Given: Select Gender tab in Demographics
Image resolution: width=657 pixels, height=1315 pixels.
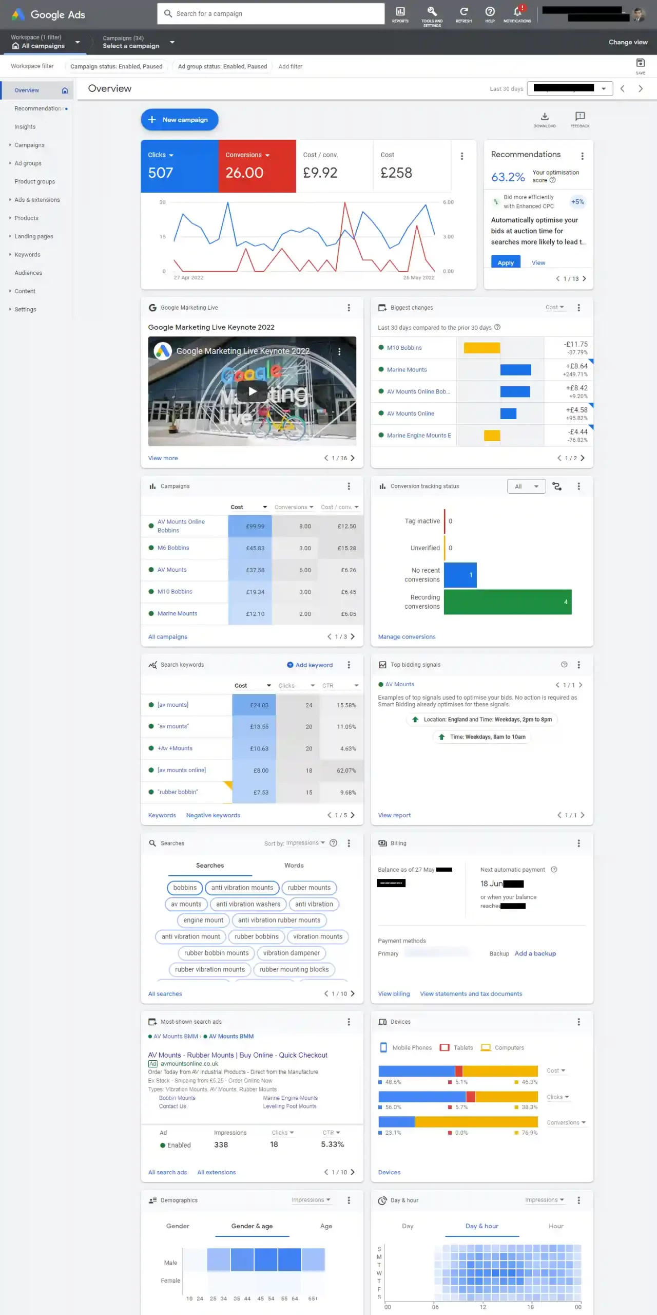Looking at the screenshot, I should click(x=178, y=1226).
